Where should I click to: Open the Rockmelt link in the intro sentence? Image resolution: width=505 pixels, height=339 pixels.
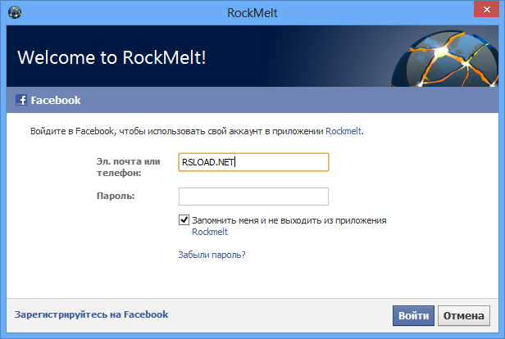[343, 131]
